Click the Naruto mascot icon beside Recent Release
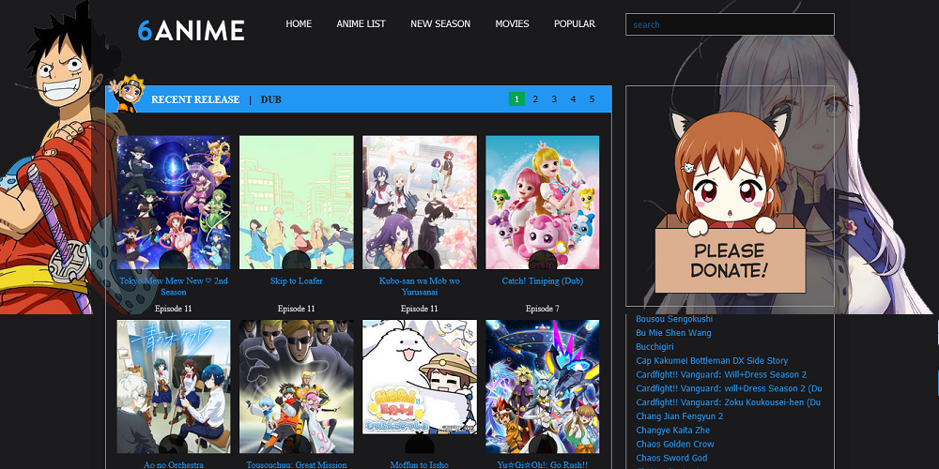This screenshot has height=469, width=939. click(127, 93)
